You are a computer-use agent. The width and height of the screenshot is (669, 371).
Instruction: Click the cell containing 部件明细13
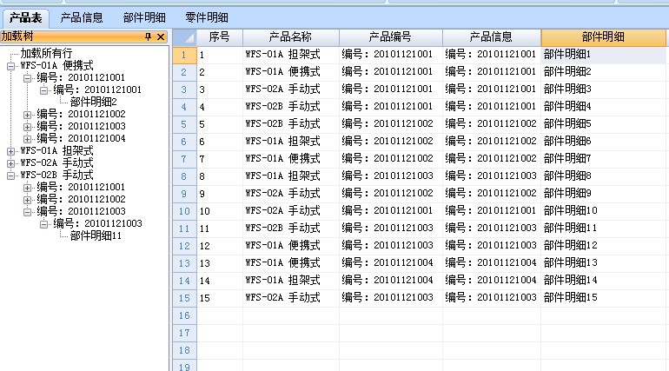[x=571, y=263]
